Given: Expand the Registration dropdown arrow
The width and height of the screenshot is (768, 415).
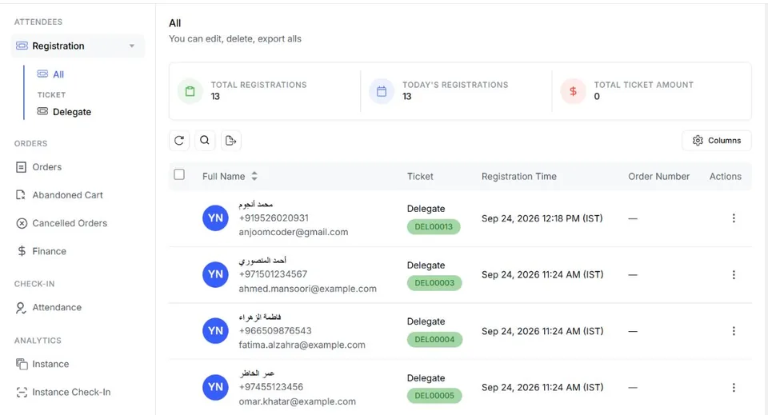Looking at the screenshot, I should point(132,46).
